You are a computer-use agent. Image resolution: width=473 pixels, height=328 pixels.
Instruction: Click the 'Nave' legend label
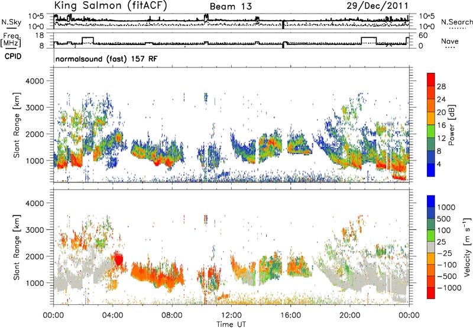[x=450, y=41]
